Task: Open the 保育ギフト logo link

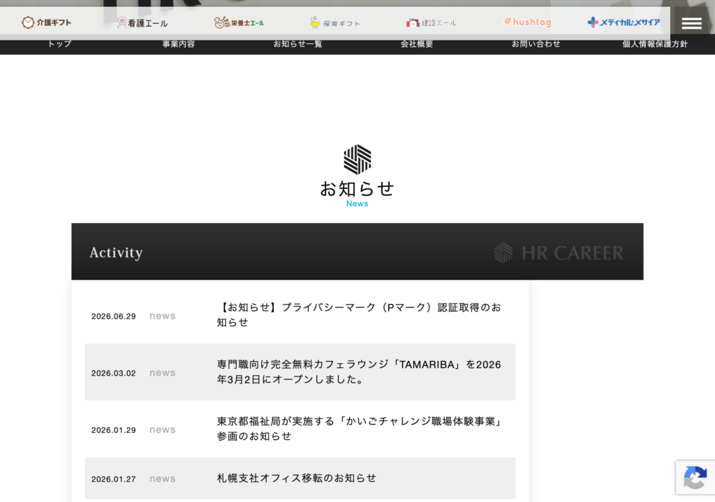Action: click(x=334, y=22)
